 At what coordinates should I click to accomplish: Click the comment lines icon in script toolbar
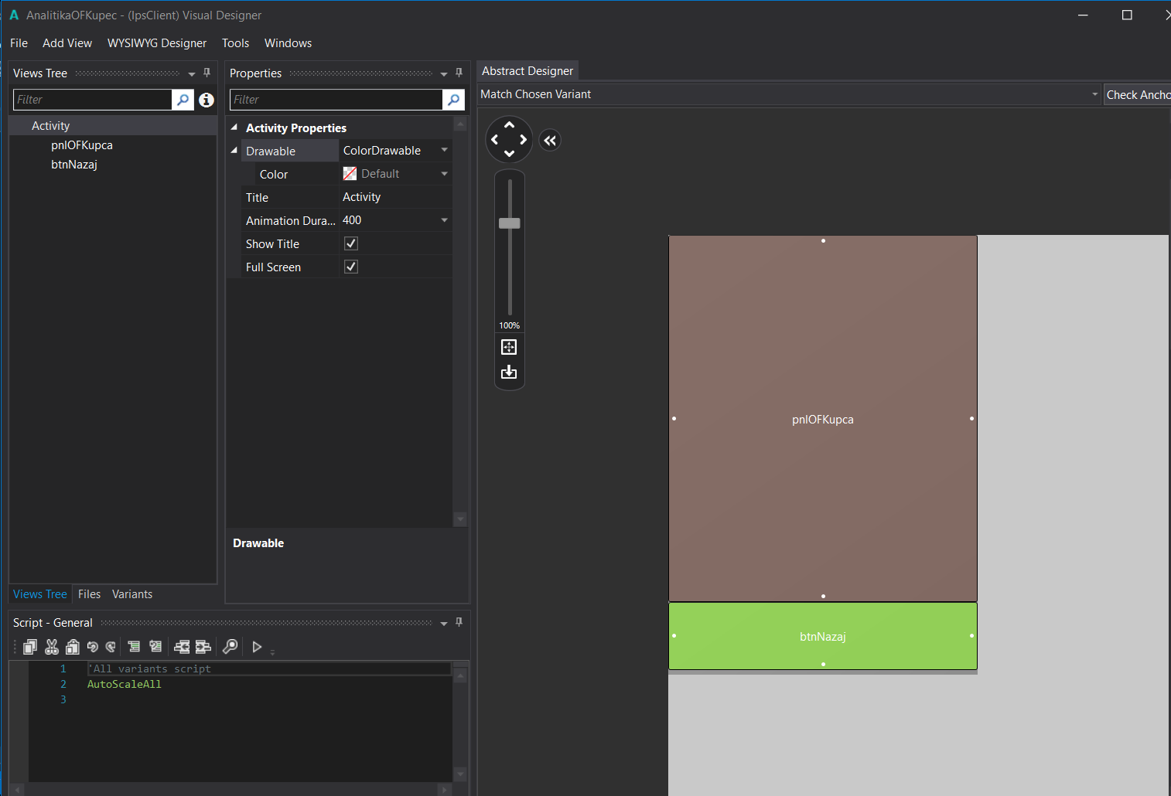point(134,647)
